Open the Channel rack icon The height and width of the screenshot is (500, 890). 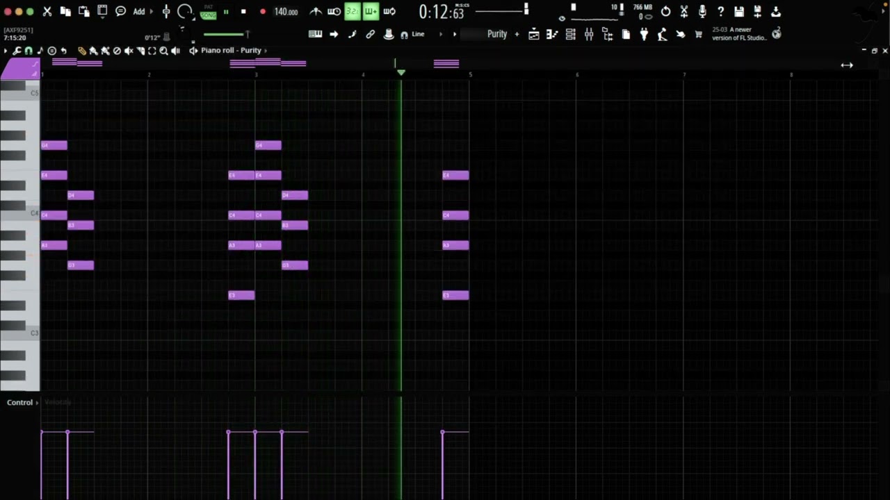tap(571, 34)
